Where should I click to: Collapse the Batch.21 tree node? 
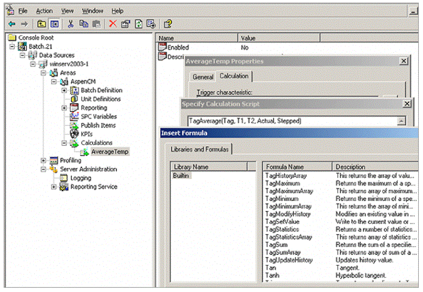point(12,46)
